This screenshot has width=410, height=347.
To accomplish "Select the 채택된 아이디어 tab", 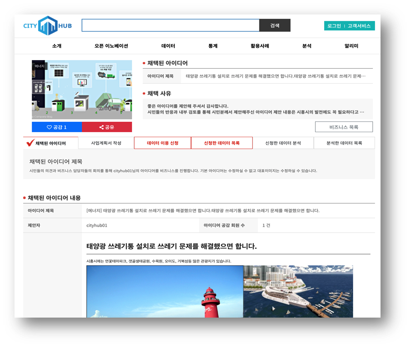I will coord(50,143).
